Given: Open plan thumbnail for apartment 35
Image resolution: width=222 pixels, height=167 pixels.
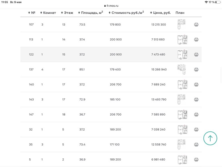Looking at the screenshot, I should pos(181,144).
